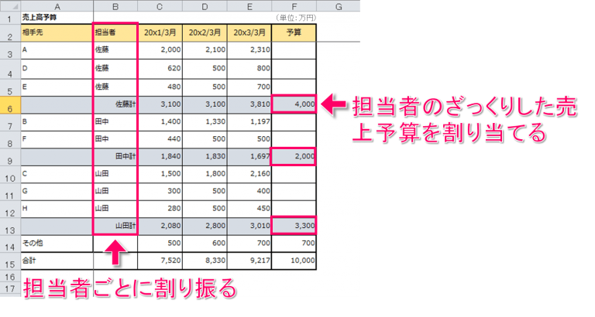Viewport: 595px width, 317px height.
Task: Select the 合計 cell in column A
Action: point(56,261)
